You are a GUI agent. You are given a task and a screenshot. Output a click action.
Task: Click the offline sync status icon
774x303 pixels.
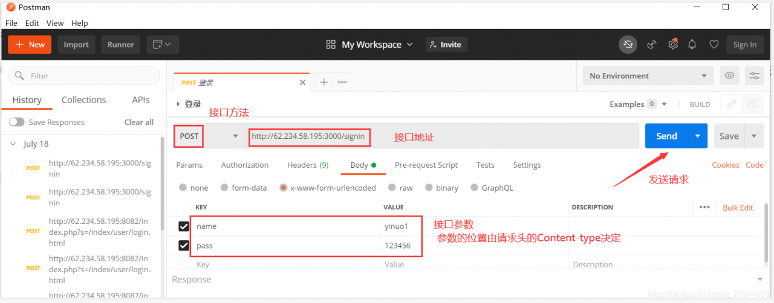(628, 45)
